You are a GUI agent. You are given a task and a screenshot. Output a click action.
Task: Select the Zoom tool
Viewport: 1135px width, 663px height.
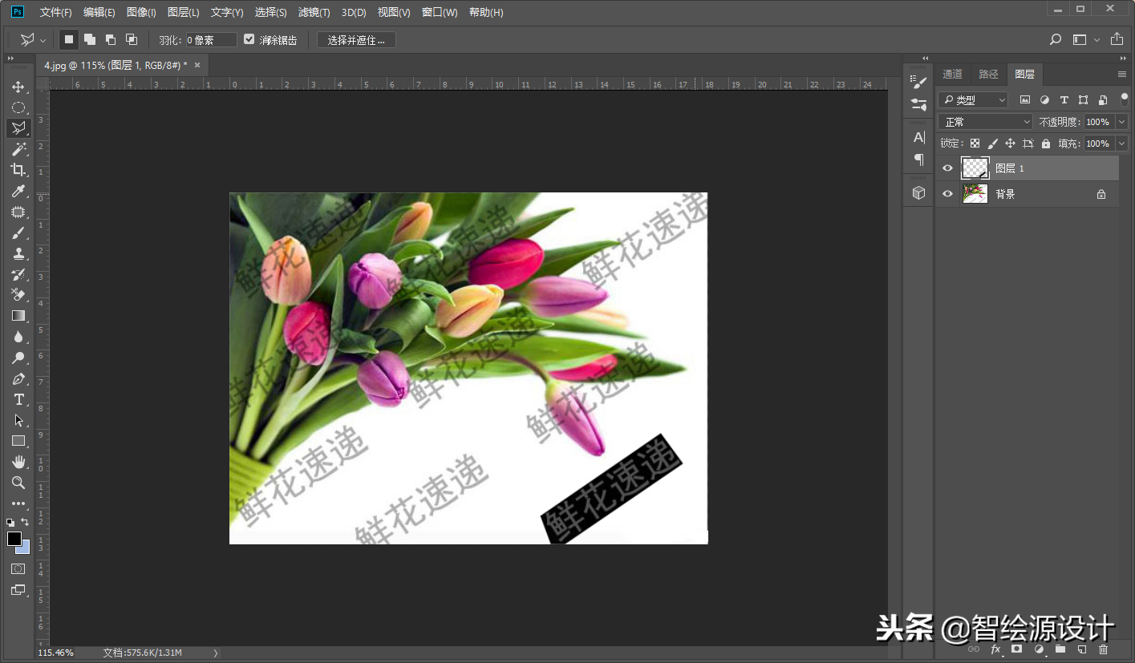tap(18, 483)
